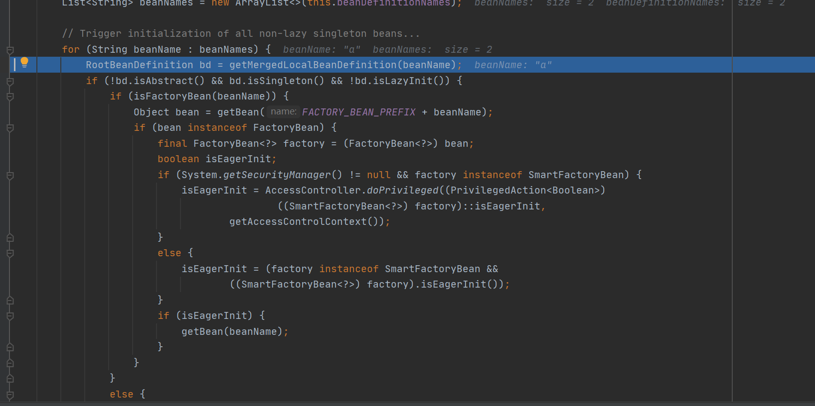Click fold end marker below 'getBean(beanName);' line

coord(10,347)
